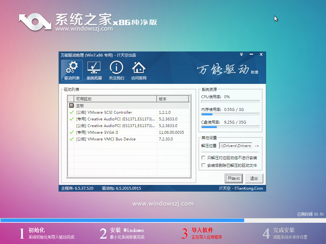The width and height of the screenshot is (326, 244).
Task: Click step 1 初始化 label
Action: tap(37, 230)
